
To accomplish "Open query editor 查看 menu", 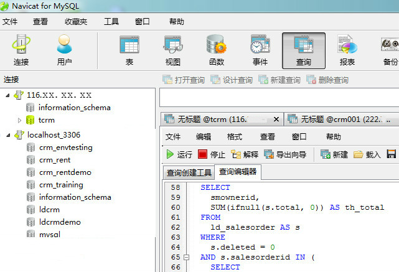I will coord(268,137).
